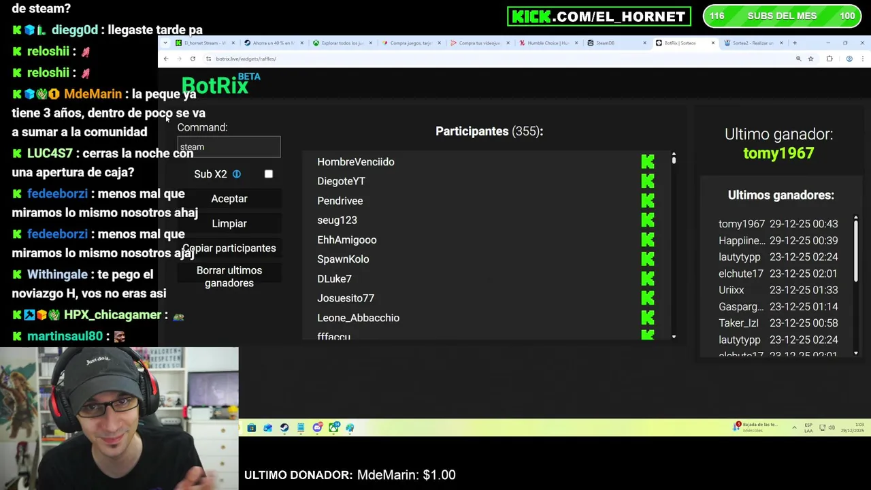The image size is (871, 490).
Task: Click the Command input field containing steam
Action: (229, 146)
